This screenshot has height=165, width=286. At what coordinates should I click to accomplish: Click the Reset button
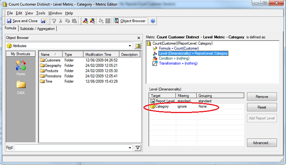(x=262, y=107)
